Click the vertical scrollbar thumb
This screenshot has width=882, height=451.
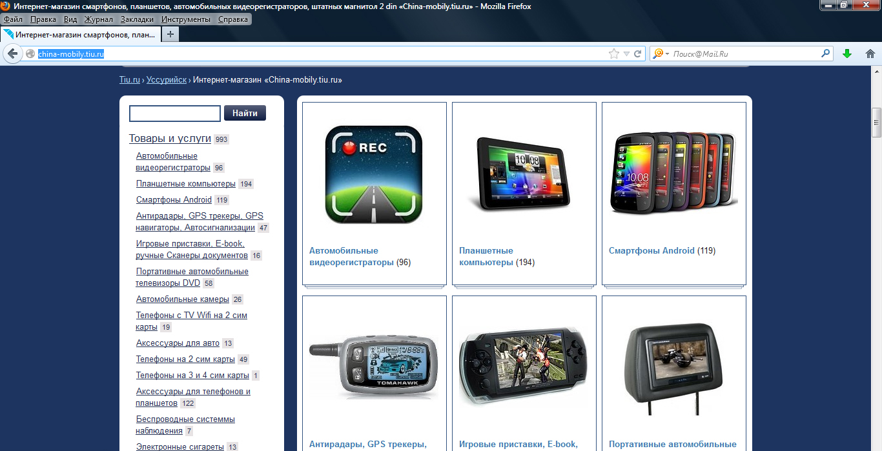(x=876, y=123)
